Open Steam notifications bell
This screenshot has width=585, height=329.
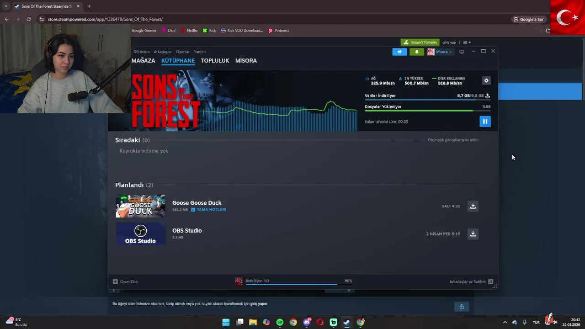tap(417, 52)
